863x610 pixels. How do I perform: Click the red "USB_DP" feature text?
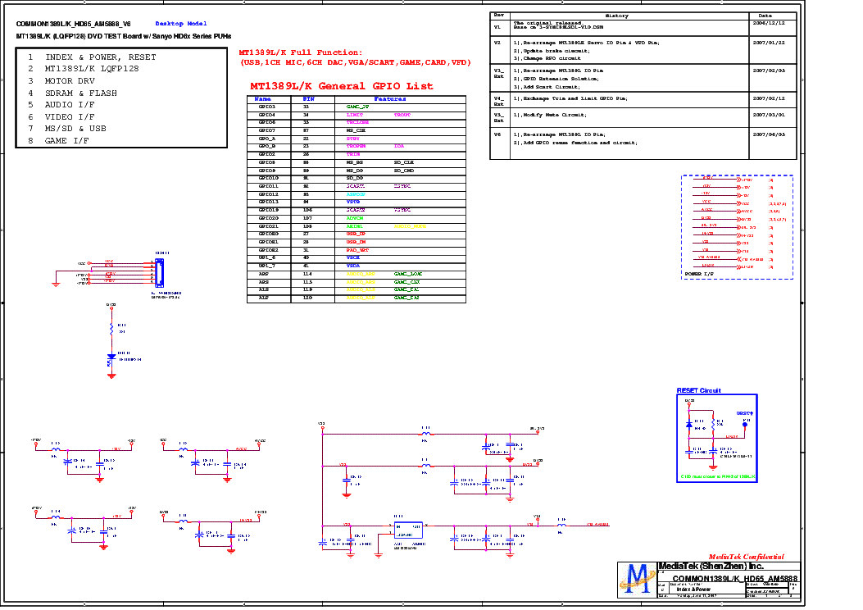tap(356, 234)
